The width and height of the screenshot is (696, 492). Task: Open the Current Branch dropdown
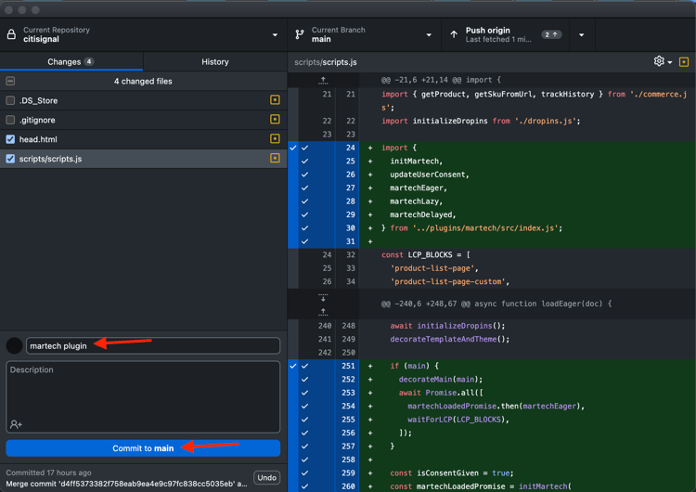pyautogui.click(x=364, y=35)
